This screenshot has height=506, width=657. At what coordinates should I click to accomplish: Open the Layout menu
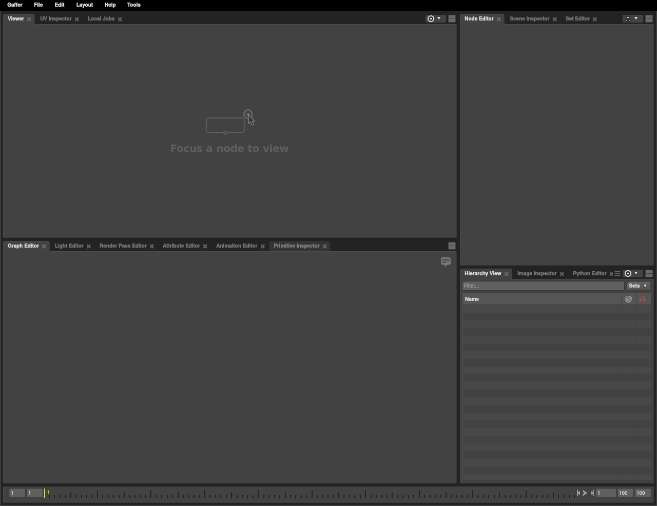84,5
